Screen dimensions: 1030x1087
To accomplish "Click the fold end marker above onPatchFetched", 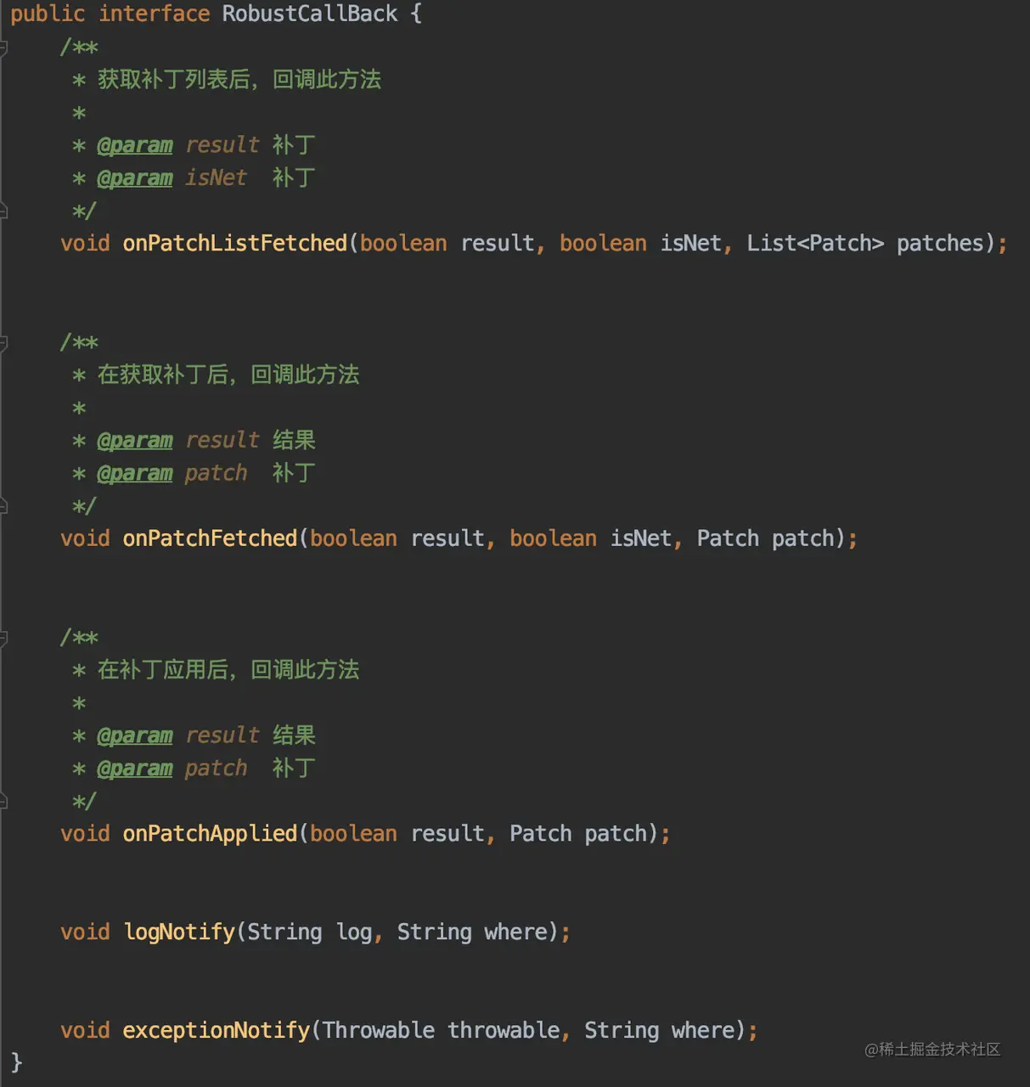I will [x=3, y=506].
